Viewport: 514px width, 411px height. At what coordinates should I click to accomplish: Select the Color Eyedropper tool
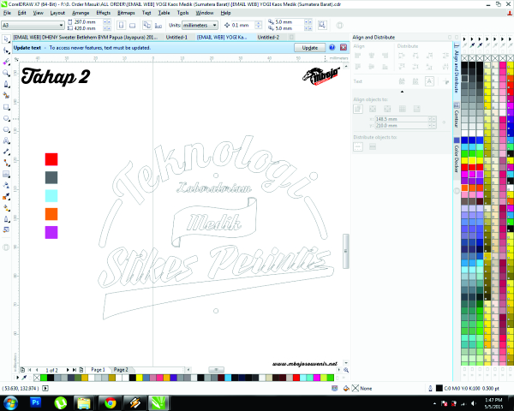(6, 196)
